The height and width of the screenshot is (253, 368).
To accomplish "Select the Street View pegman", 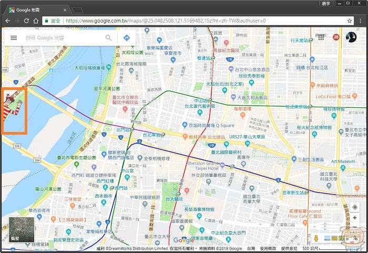I will (x=316, y=238).
